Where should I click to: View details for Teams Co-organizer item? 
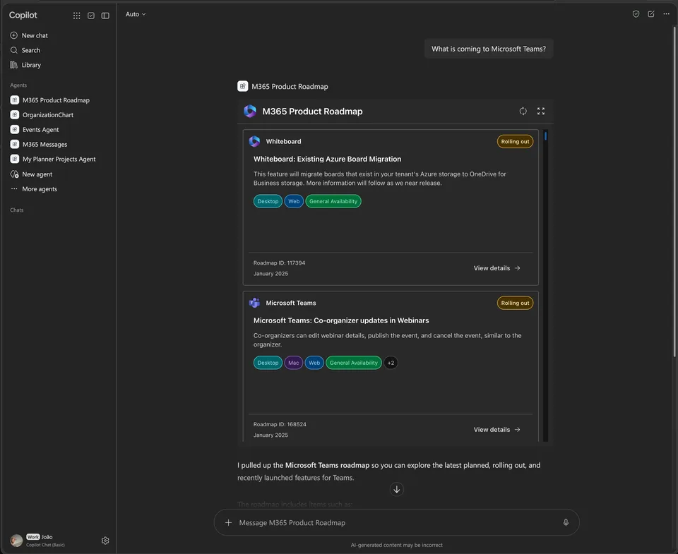pyautogui.click(x=496, y=430)
